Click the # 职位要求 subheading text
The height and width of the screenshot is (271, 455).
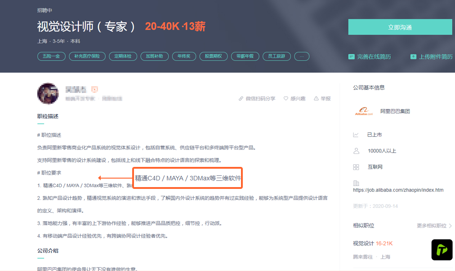click(49, 173)
